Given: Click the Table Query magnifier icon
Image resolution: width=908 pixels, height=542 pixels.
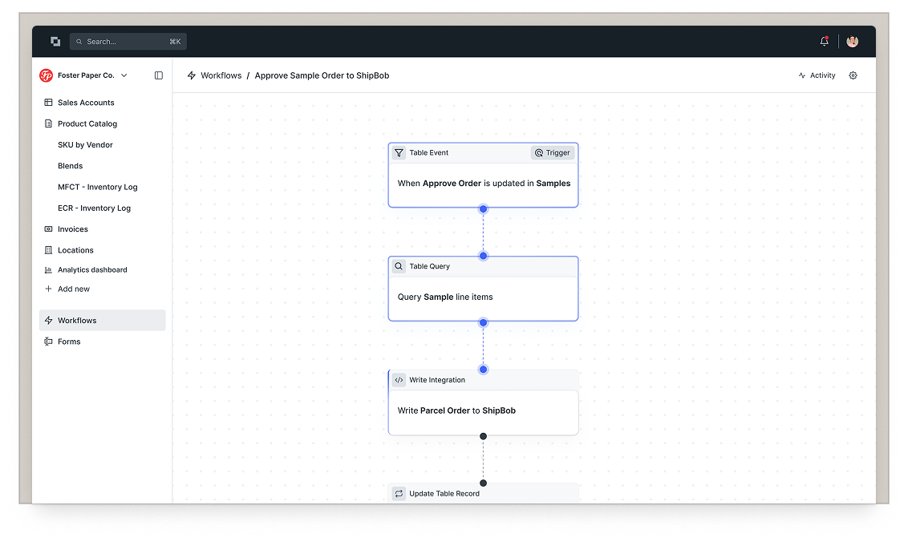Looking at the screenshot, I should 399,266.
